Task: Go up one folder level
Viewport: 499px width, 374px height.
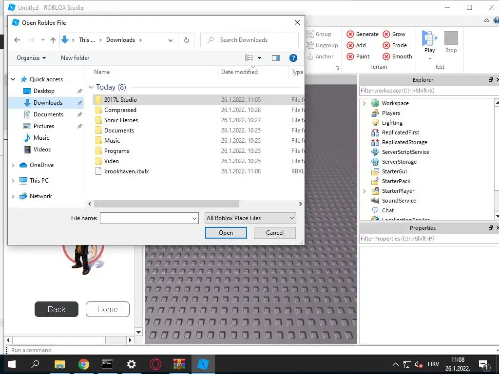Action: pyautogui.click(x=53, y=40)
